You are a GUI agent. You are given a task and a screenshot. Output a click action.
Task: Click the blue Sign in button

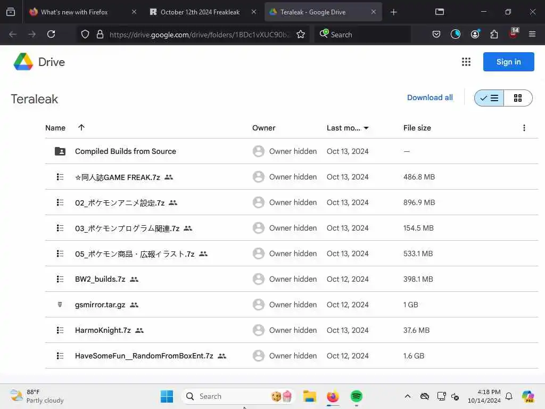(x=508, y=62)
